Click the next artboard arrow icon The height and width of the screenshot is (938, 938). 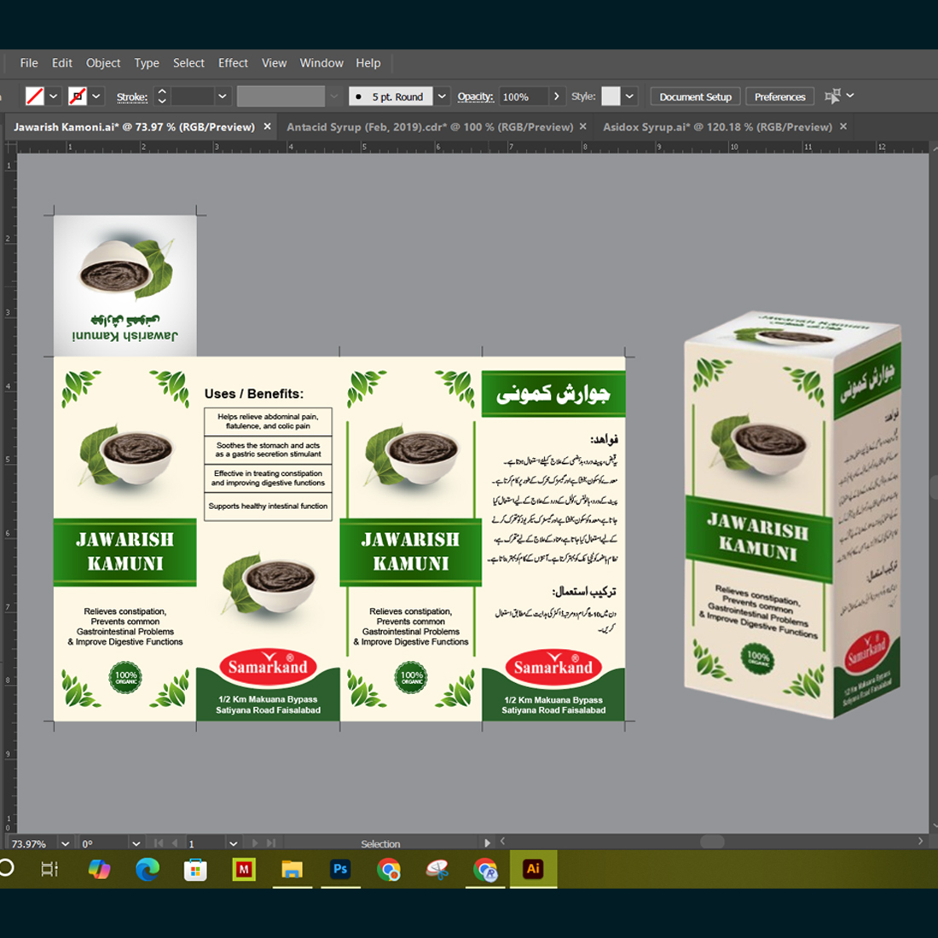255,842
